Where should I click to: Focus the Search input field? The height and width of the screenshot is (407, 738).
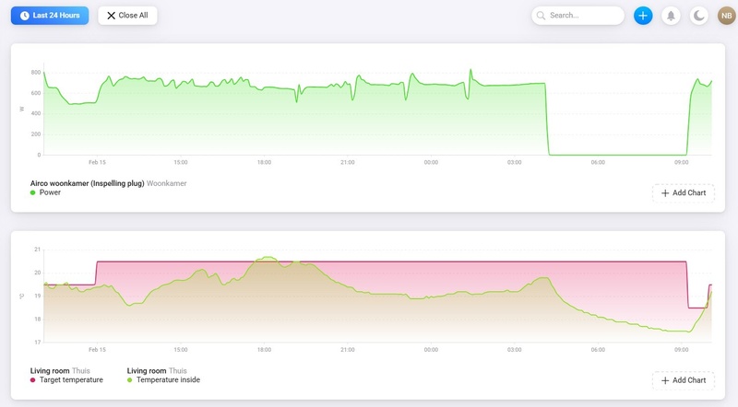pos(585,16)
